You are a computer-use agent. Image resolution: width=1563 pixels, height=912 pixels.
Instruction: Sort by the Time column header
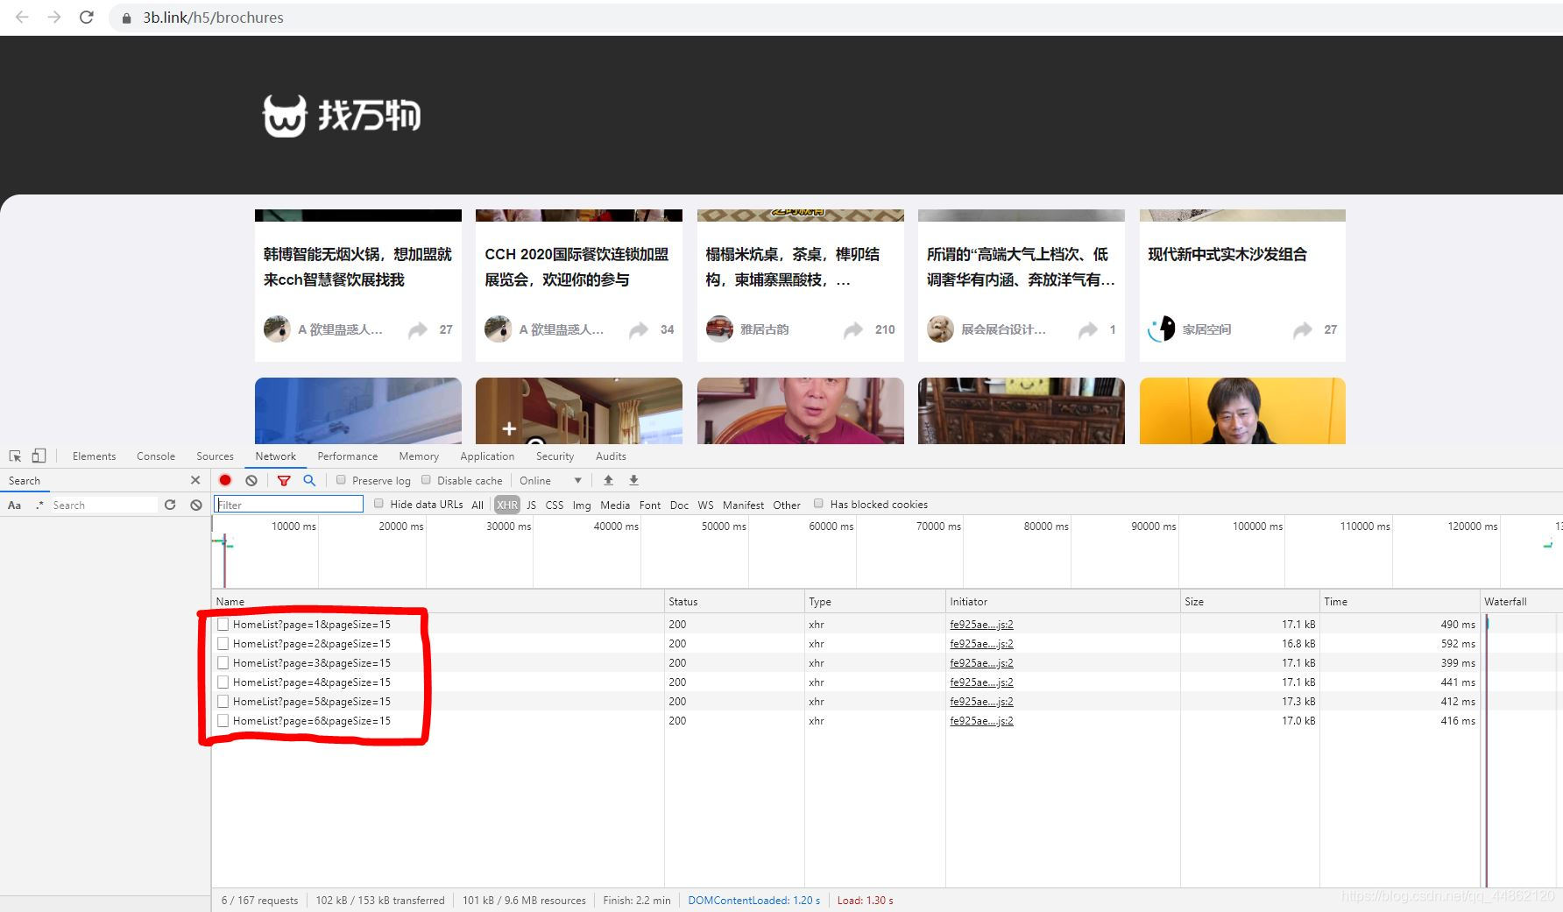click(x=1399, y=601)
